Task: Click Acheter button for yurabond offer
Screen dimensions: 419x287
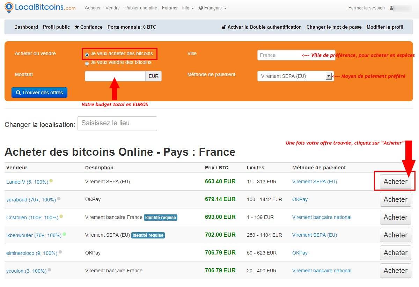Action: point(396,199)
